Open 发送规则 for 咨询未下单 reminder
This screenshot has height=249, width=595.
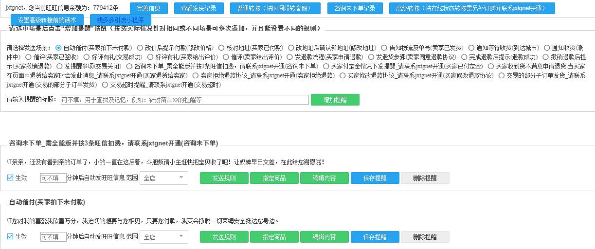224,178
